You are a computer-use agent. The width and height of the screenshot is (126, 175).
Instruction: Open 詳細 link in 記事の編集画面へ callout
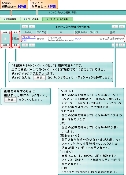pos(22,6)
